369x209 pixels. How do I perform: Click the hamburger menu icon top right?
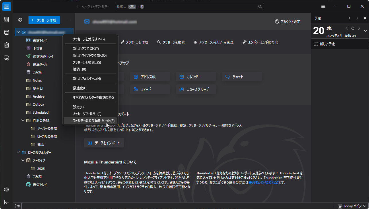point(323,6)
